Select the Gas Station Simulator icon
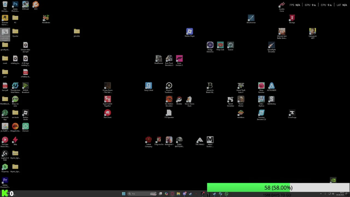Screen dimensions: 350x197 (169, 102)
